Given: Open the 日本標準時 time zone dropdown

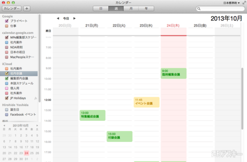Looking at the screenshot, I should coord(231,3).
